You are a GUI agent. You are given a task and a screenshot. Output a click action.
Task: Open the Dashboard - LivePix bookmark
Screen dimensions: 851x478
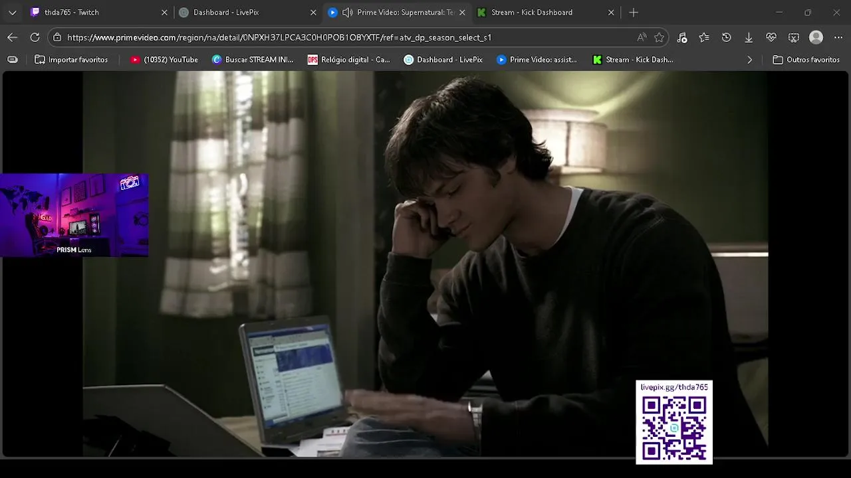coord(443,60)
